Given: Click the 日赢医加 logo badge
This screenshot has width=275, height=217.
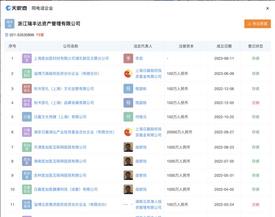Looking at the screenshot, I should [27, 189].
